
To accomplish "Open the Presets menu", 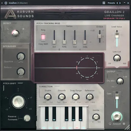I will (x=111, y=3).
